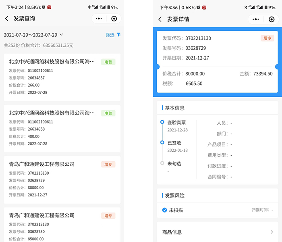The height and width of the screenshot is (242, 282).
Task: Click the date range dropdown chevron
Action: click(x=61, y=34)
